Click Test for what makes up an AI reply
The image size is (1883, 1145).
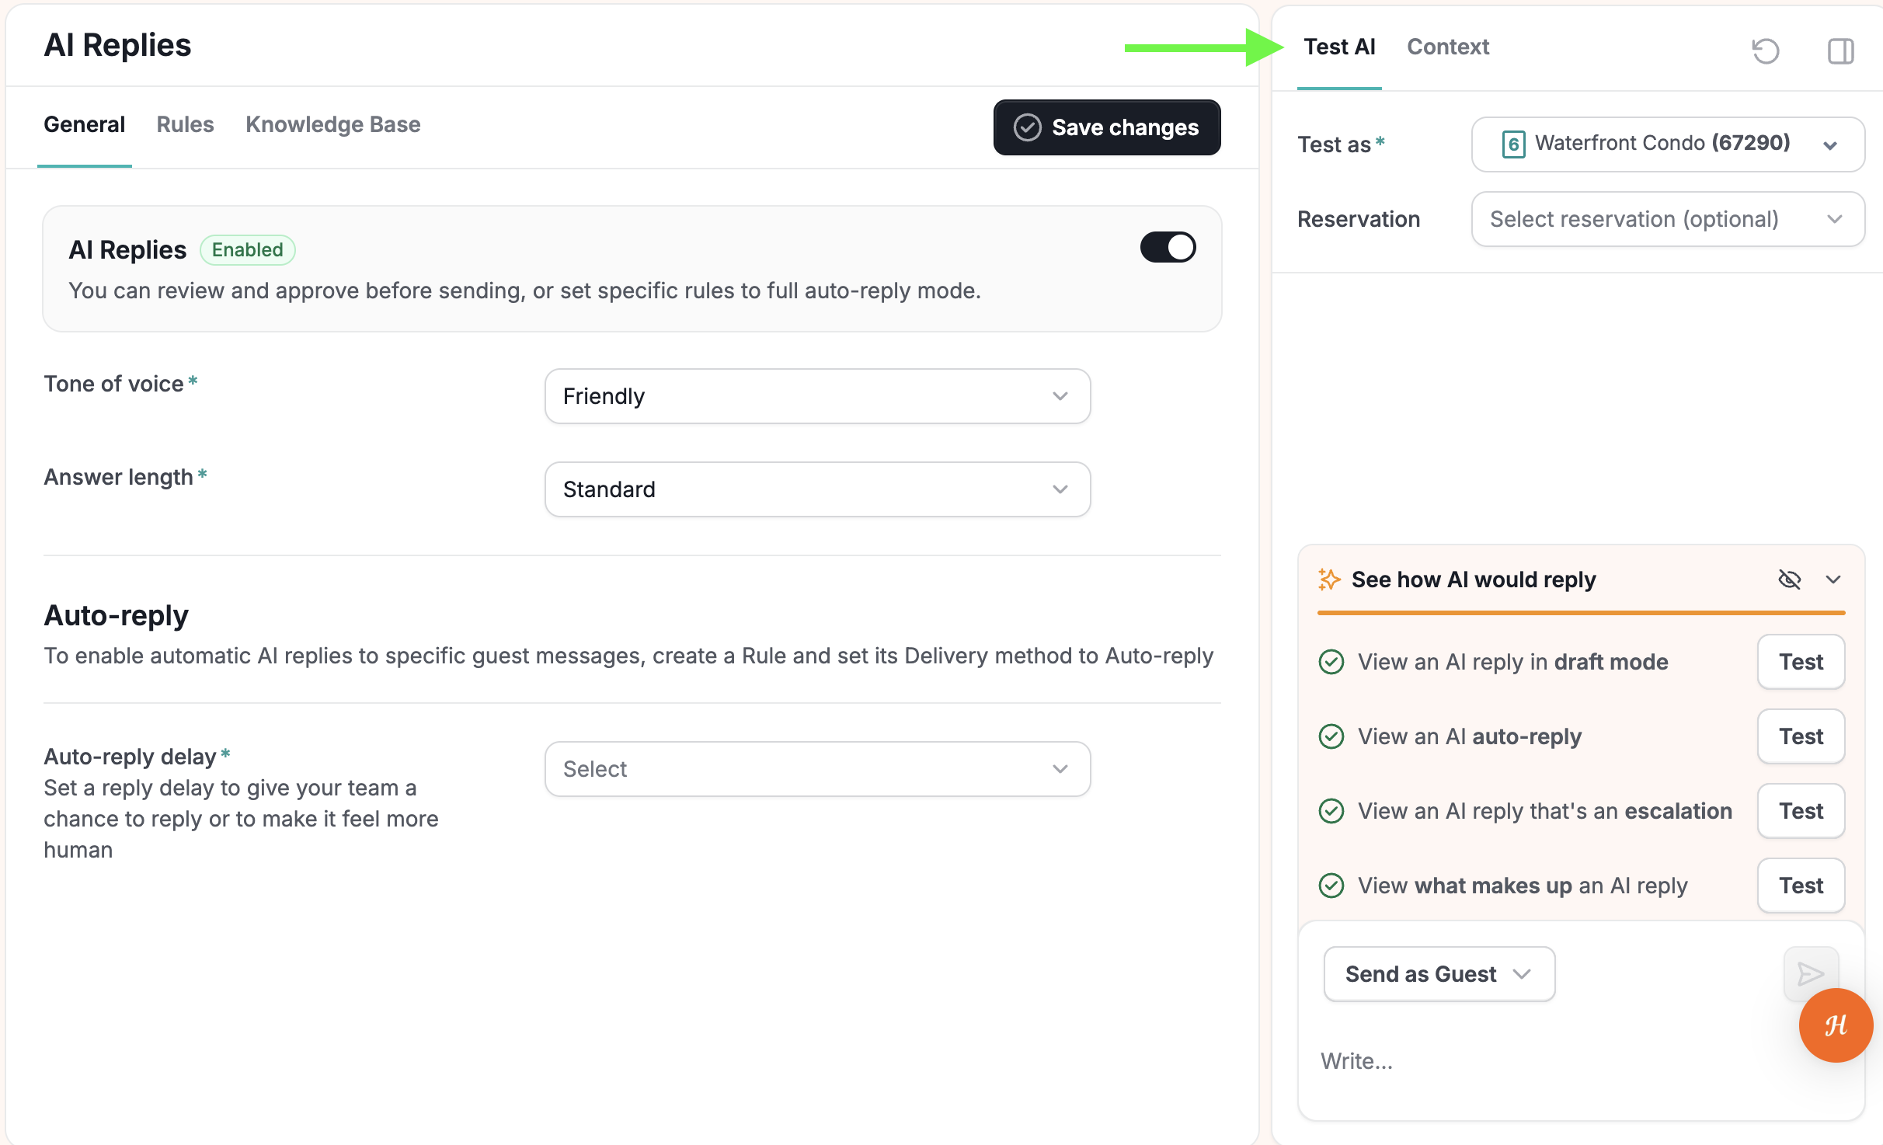[1801, 886]
